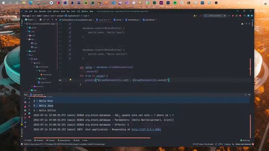Click the UTF-8 encoding in status bar
Viewport: 269px width, 151px height.
220,144
